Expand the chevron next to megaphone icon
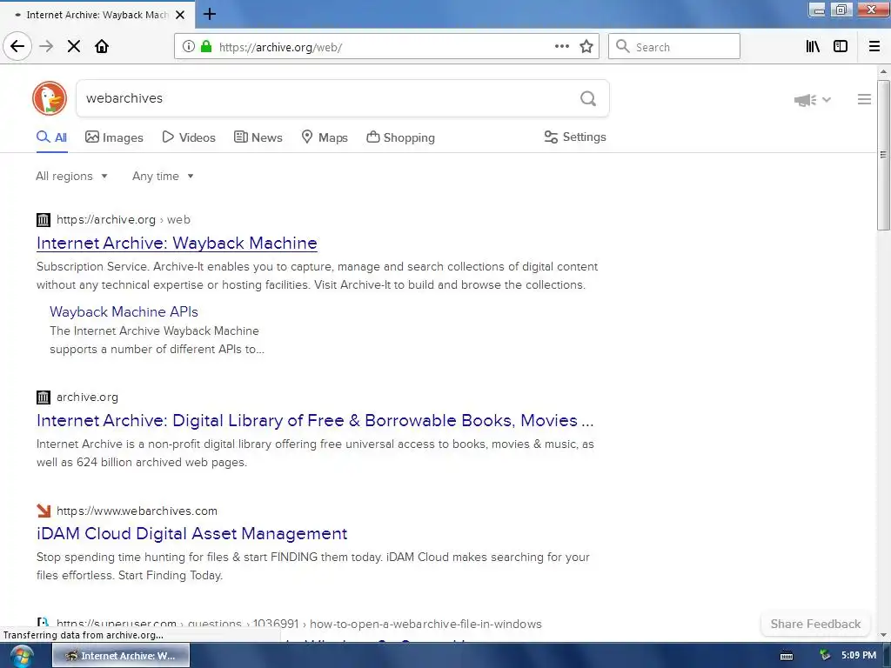891x668 pixels. 827,99
